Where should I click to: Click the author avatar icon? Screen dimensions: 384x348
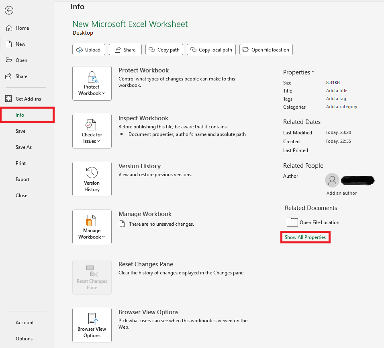332,180
